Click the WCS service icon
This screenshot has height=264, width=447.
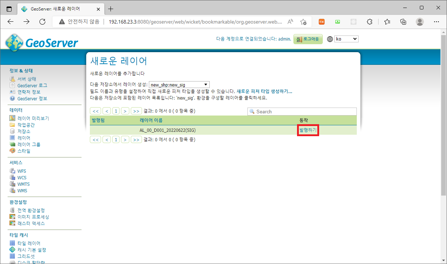tap(12, 177)
